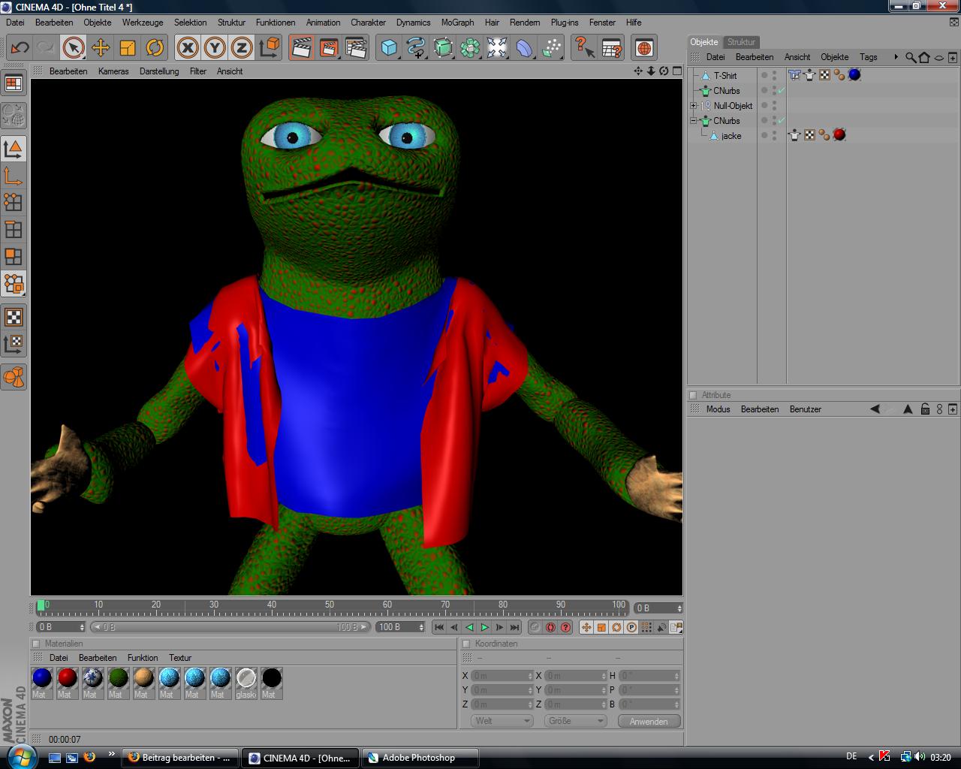Switch to the Struktur tab
The width and height of the screenshot is (961, 769).
coord(741,42)
